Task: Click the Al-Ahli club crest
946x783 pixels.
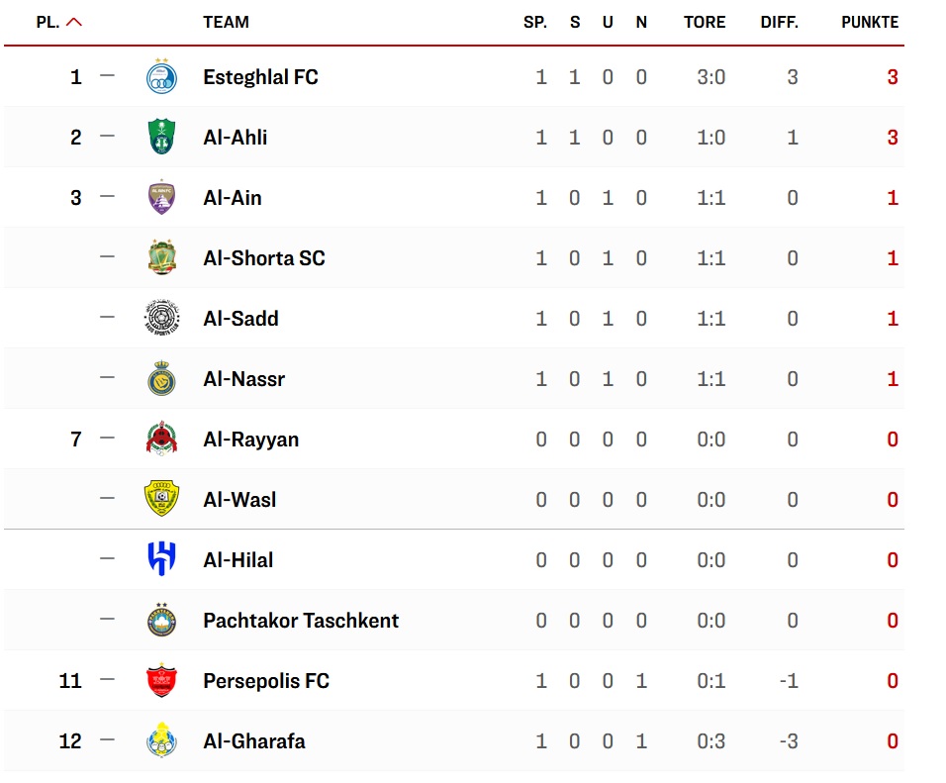Action: point(161,137)
